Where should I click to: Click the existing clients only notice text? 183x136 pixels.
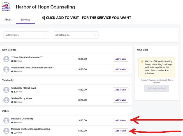click(159, 67)
